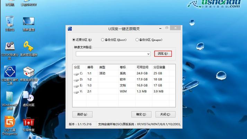Launch the Windows installer desktop icon
The width and height of the screenshot is (247, 139).
pos(10,97)
